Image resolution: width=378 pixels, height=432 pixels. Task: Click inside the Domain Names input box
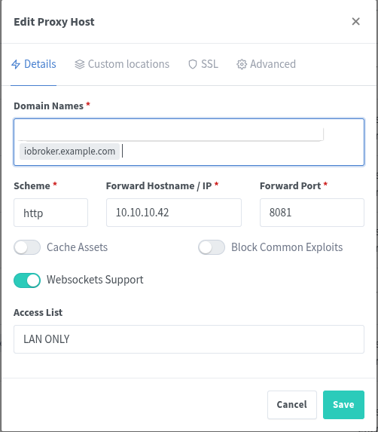[189, 142]
